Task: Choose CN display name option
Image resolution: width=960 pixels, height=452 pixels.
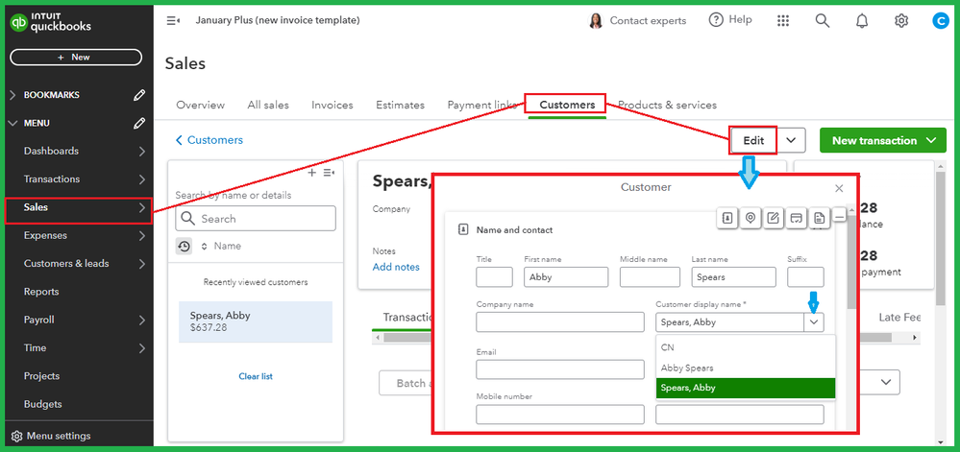Action: coord(746,347)
